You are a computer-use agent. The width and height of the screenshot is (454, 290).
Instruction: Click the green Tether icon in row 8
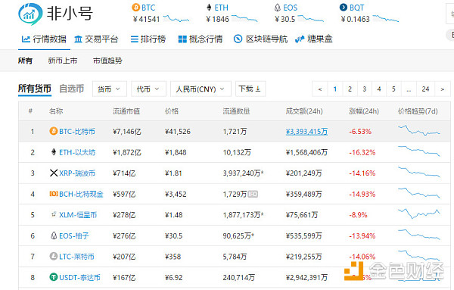[x=54, y=277]
